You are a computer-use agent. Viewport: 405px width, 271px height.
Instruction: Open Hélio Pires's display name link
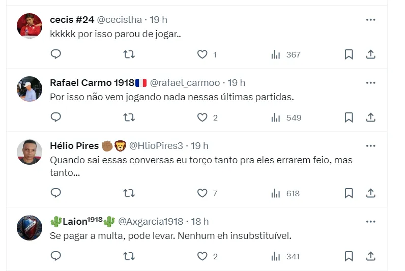74,146
